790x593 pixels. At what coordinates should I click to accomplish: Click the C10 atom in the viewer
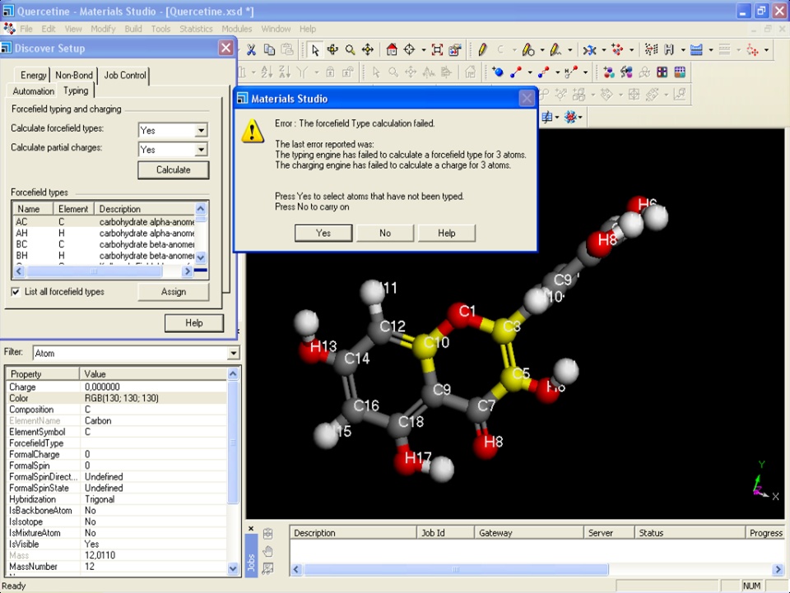tap(425, 346)
